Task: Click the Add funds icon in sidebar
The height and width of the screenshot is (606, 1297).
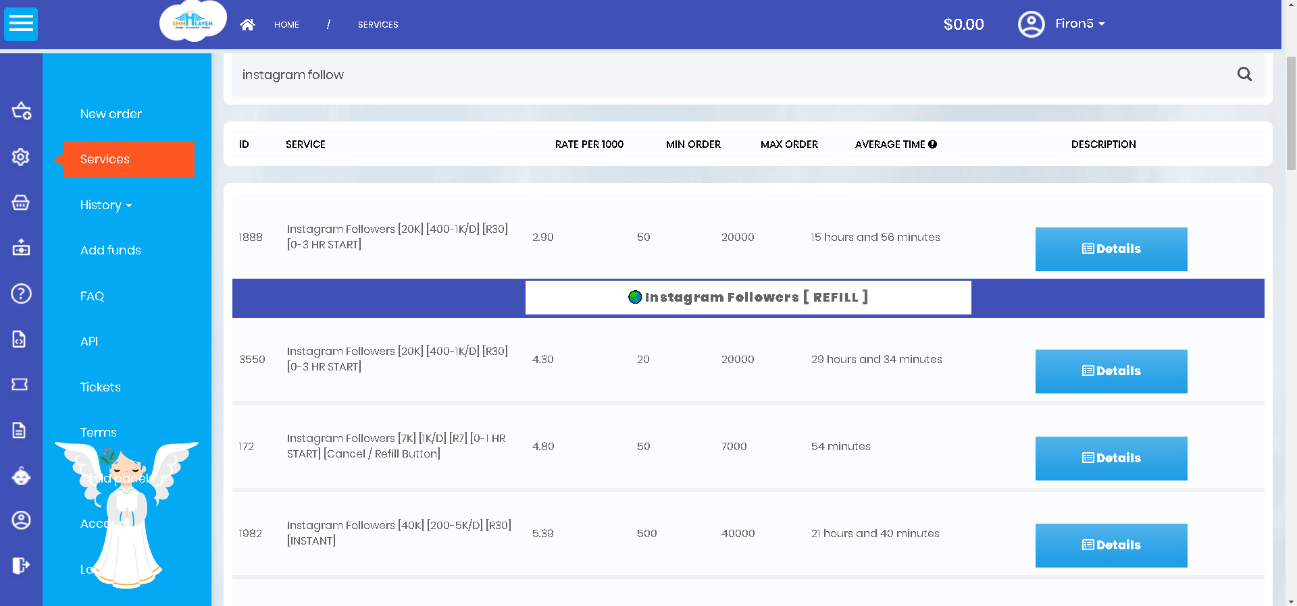Action: pyautogui.click(x=21, y=248)
